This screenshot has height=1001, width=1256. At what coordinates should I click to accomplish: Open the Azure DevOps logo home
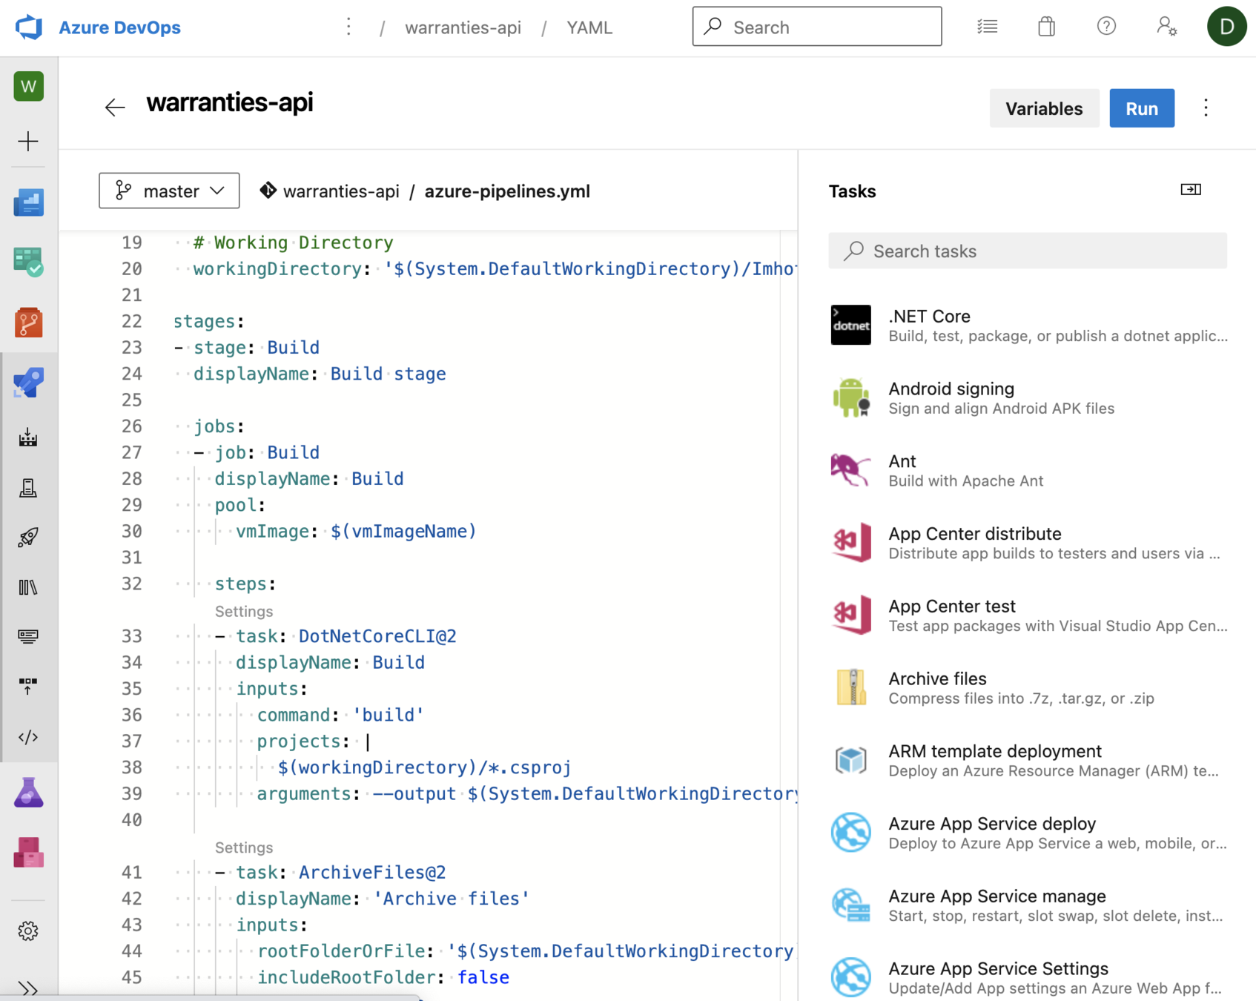coord(29,27)
